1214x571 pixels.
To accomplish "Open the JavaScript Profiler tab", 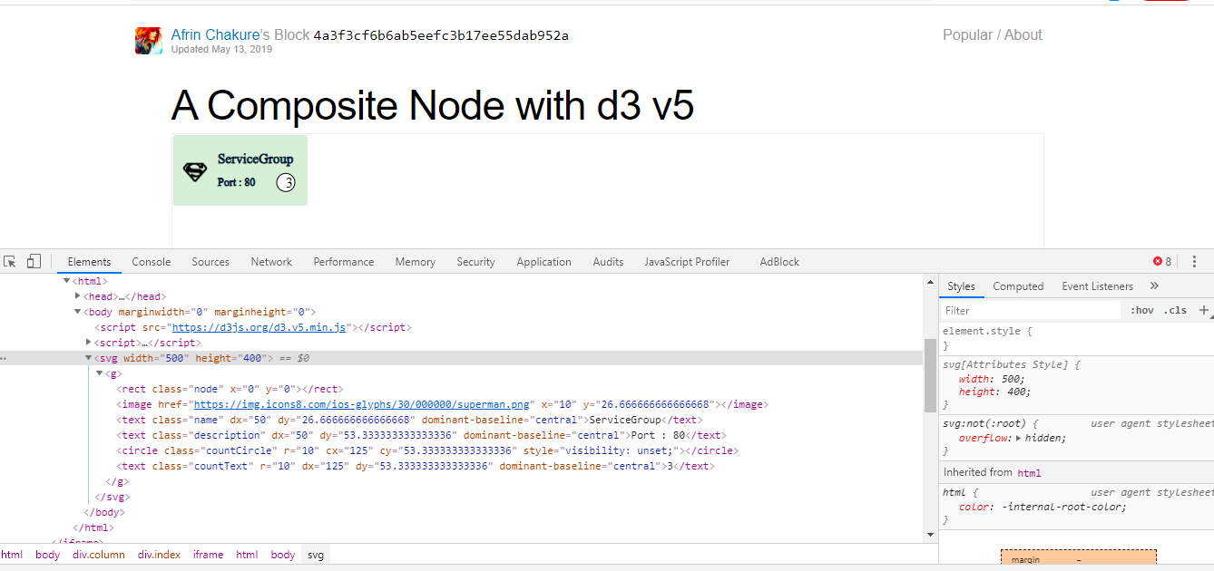I will (687, 261).
